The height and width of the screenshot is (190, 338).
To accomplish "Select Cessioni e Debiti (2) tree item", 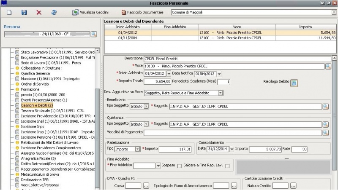I will coord(36,105).
